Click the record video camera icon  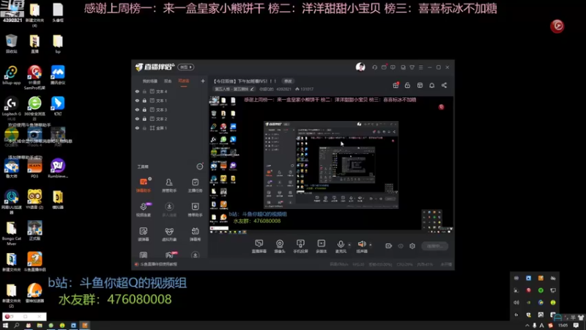tap(389, 246)
